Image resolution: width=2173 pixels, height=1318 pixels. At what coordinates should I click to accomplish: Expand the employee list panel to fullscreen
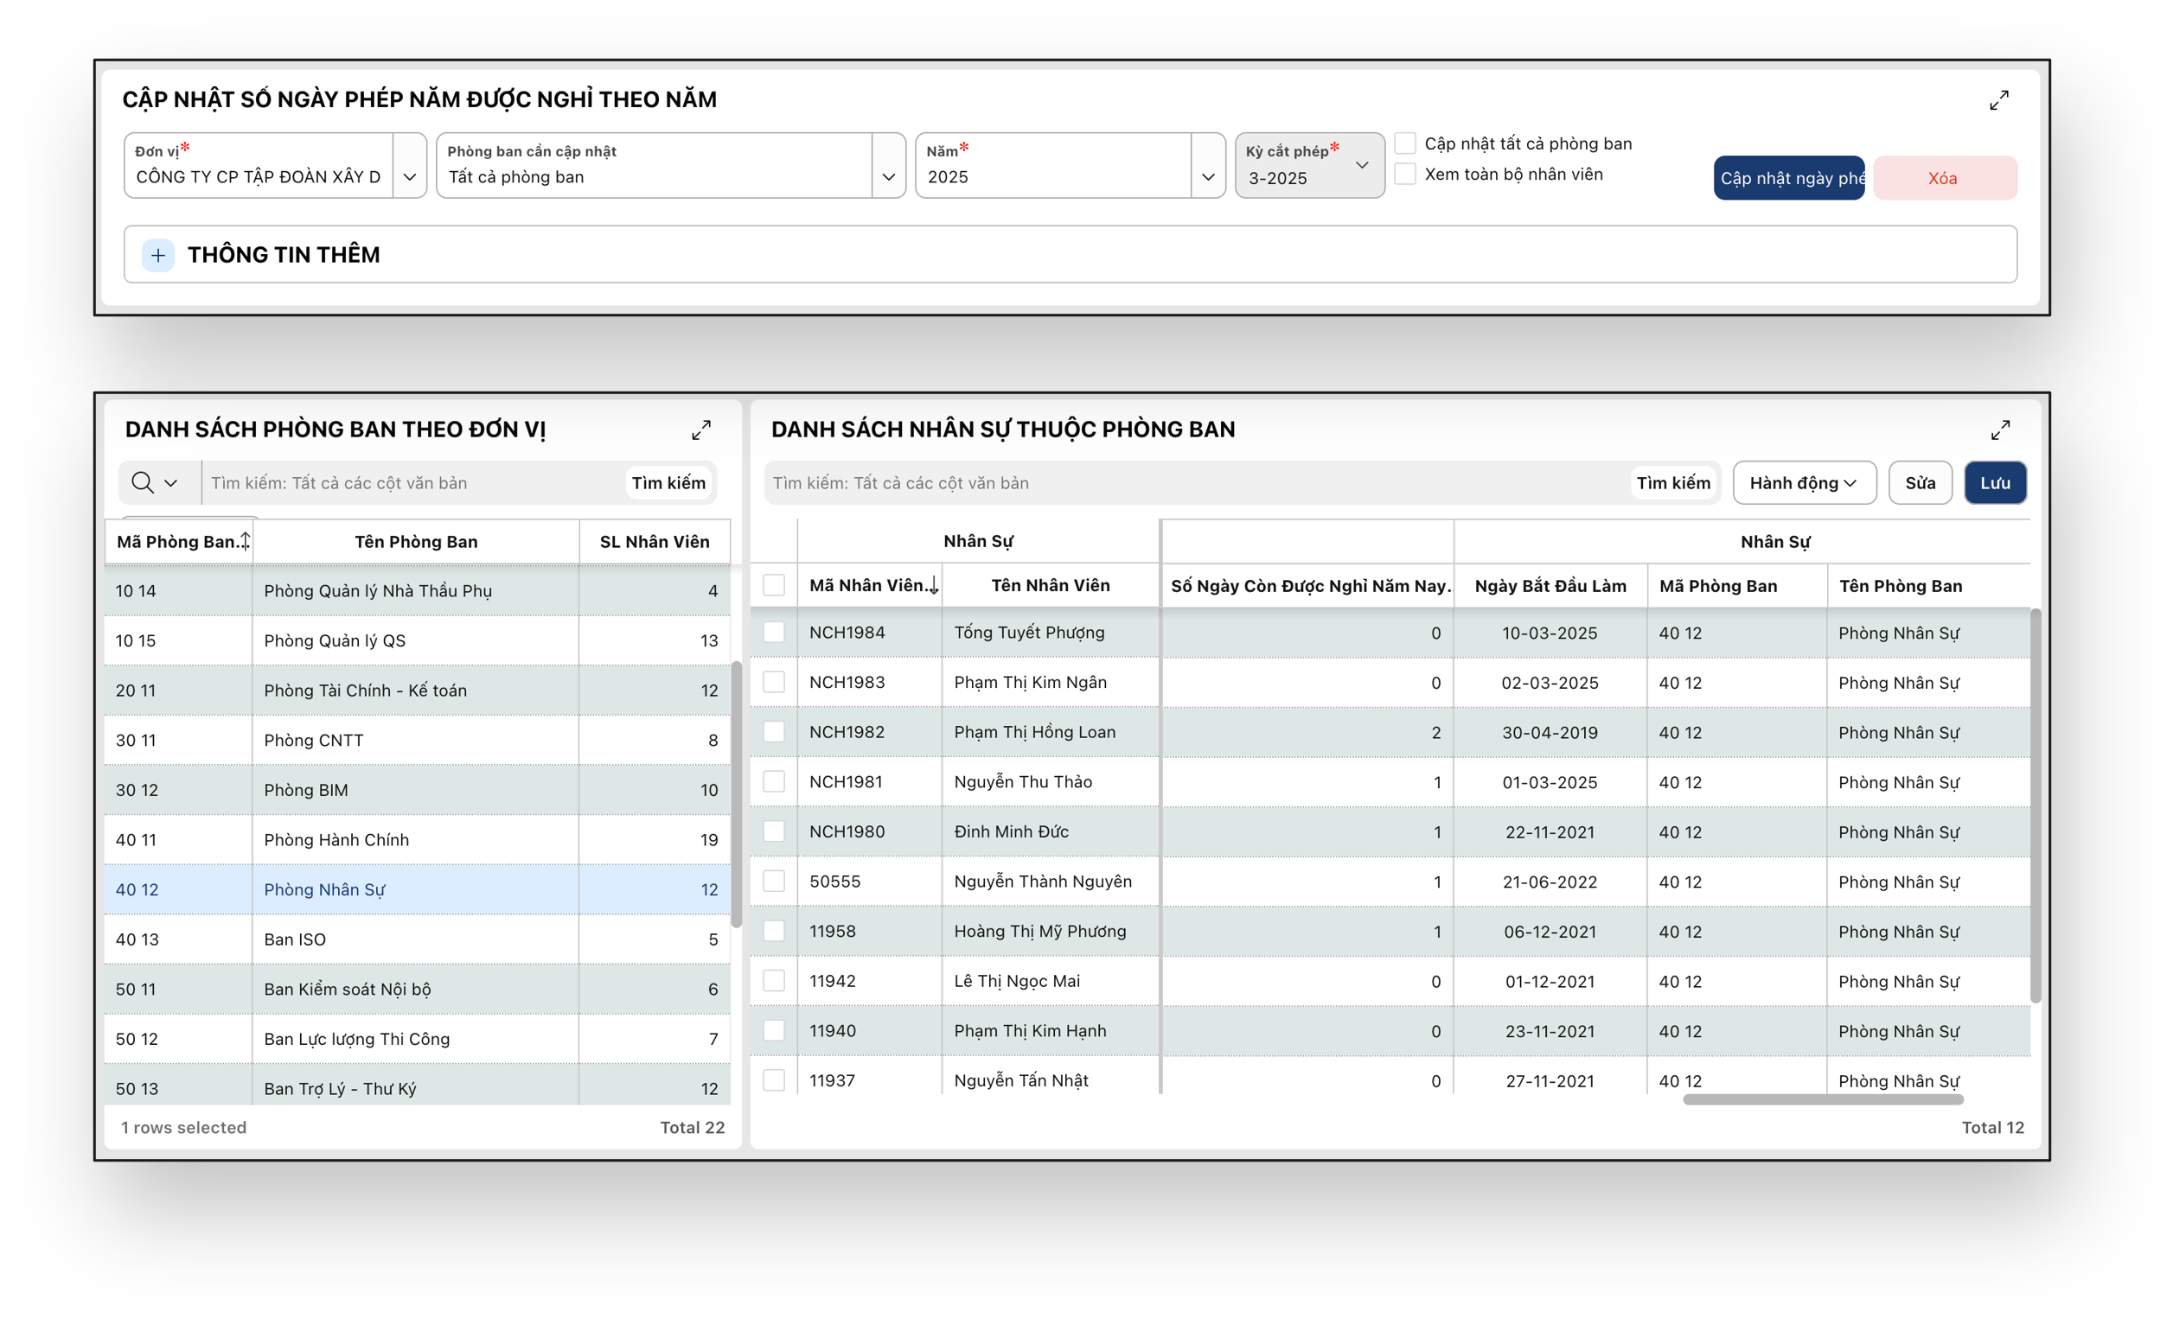(x=2000, y=430)
